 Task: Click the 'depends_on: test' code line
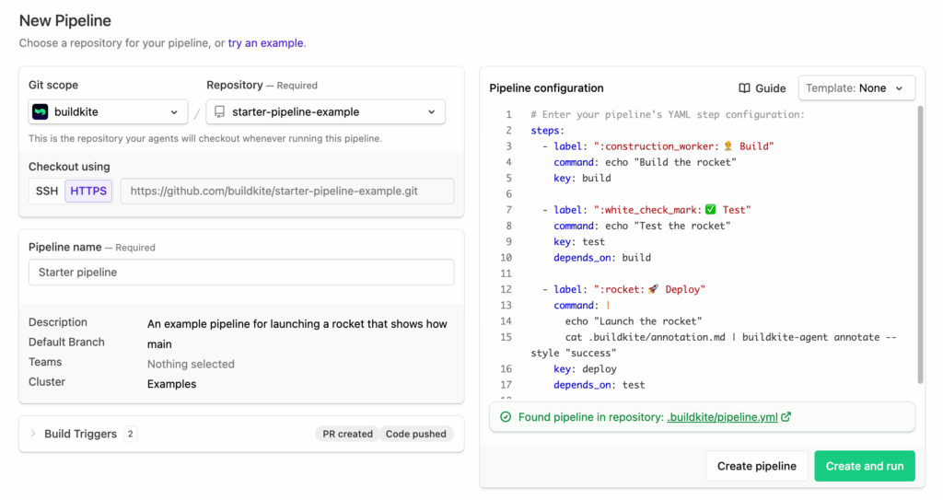coord(599,385)
